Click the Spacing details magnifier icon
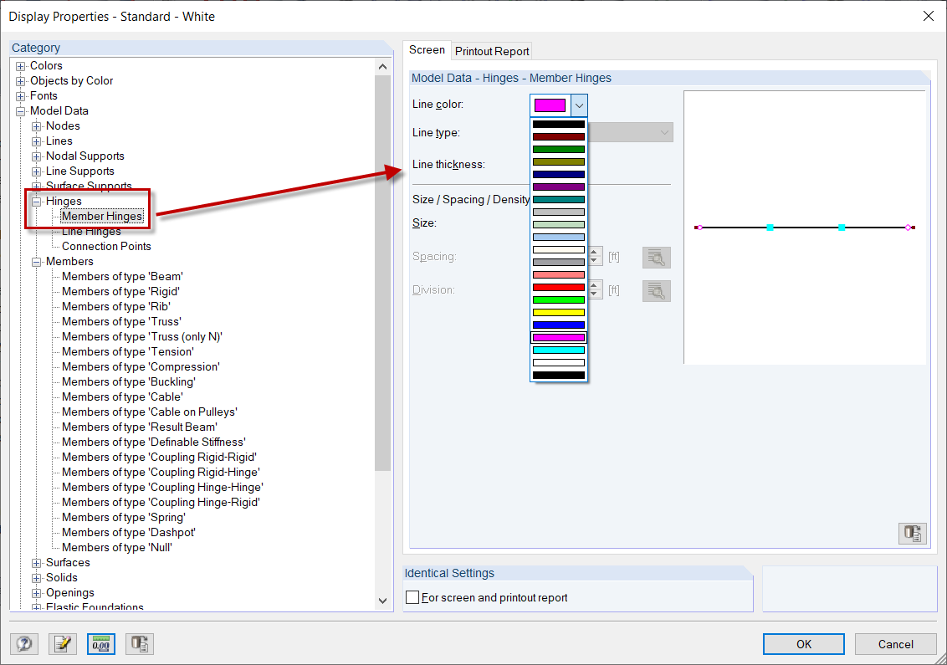Image resolution: width=947 pixels, height=665 pixels. click(x=656, y=257)
